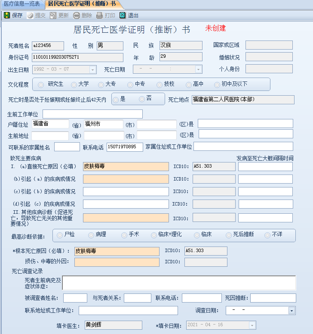Click the (b)引起(a)的疾病或情况 field
The image size is (313, 334).
tap(126, 179)
